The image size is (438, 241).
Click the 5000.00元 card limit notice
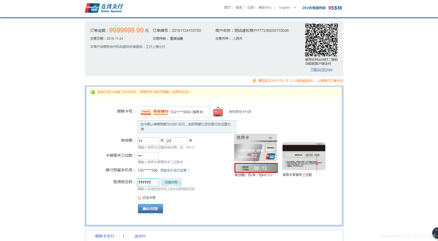[x=187, y=127]
